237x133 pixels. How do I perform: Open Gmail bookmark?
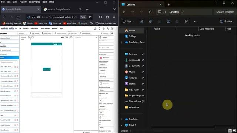[x=28, y=23]
